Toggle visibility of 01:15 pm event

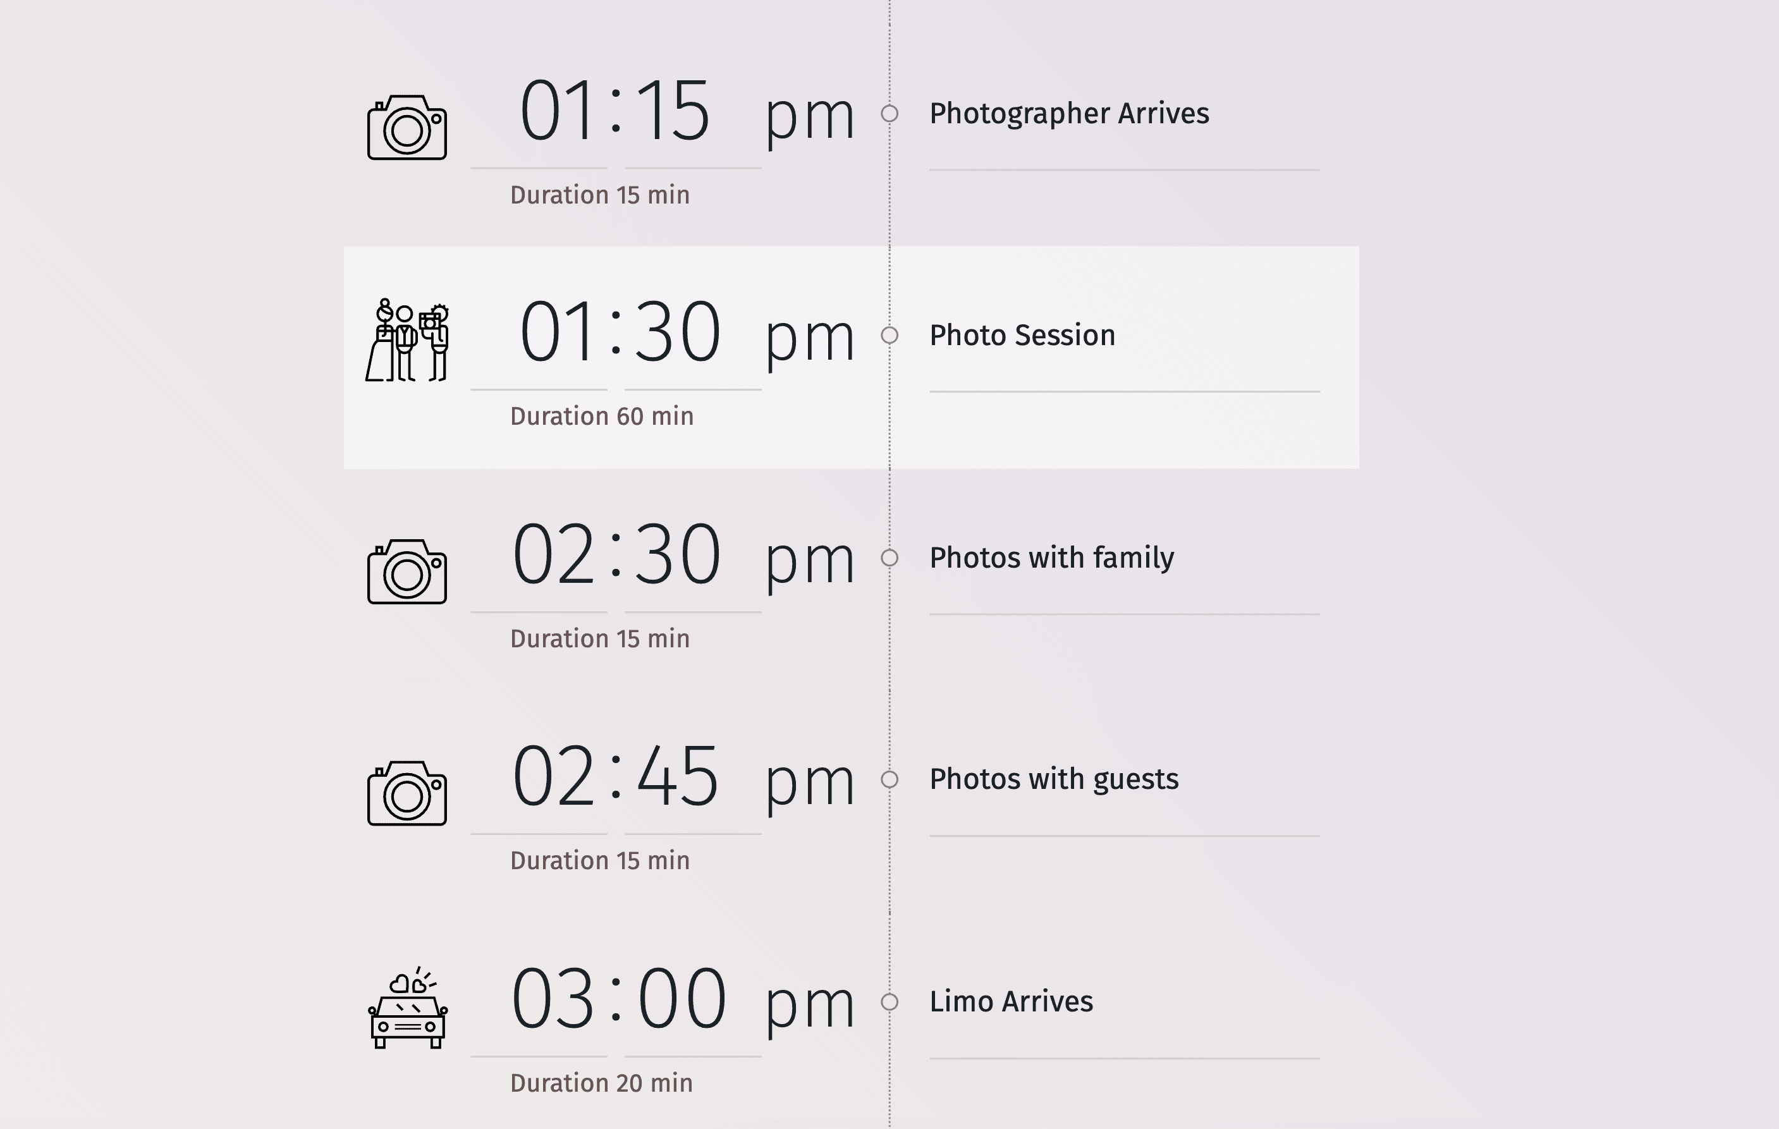pos(888,114)
